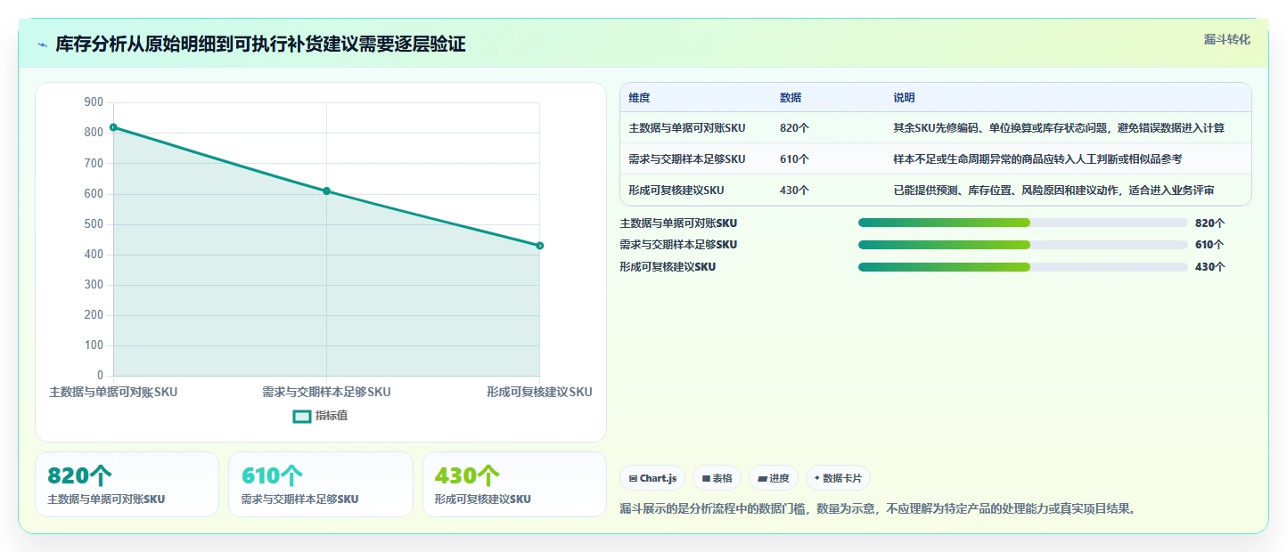Image resolution: width=1287 pixels, height=552 pixels.
Task: Click card caption 需求与交期样本足够SKU
Action: click(299, 499)
